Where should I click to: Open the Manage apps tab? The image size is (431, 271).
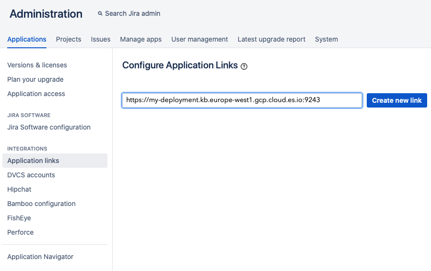click(140, 39)
